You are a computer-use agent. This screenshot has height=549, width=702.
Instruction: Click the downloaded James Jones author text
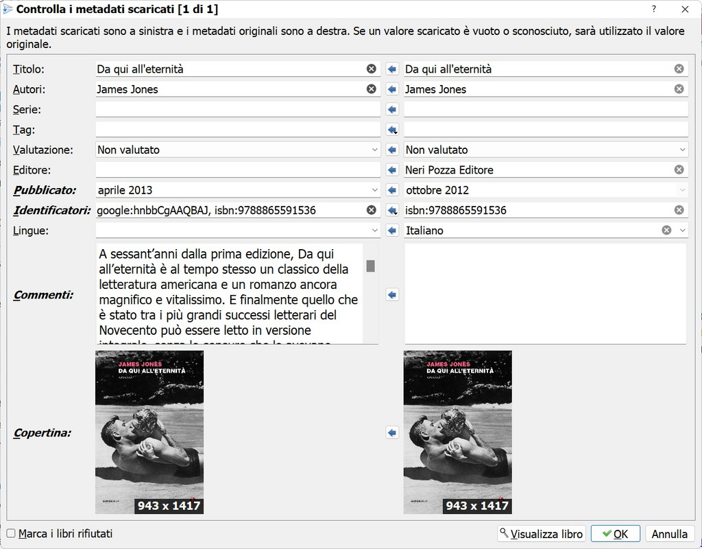coord(128,89)
